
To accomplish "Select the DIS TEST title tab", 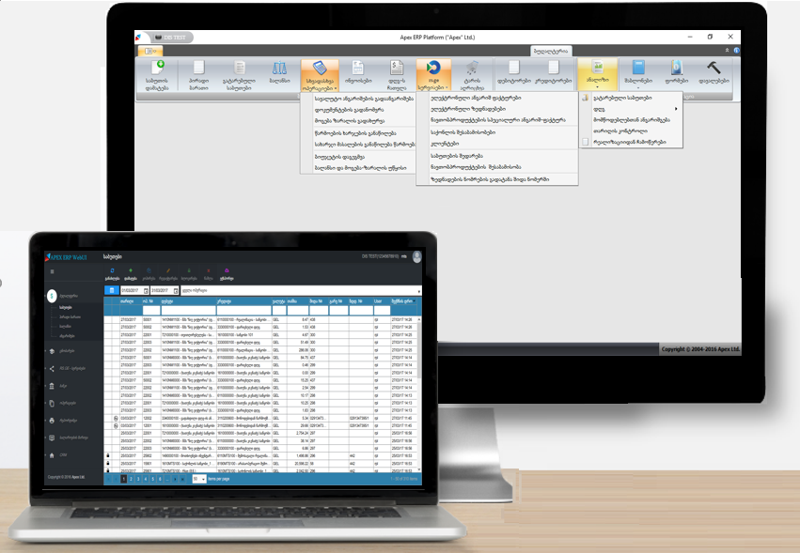I will (x=172, y=38).
